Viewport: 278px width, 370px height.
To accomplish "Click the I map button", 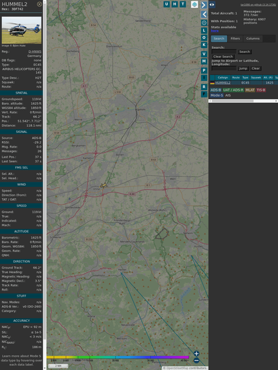I will [204, 77].
